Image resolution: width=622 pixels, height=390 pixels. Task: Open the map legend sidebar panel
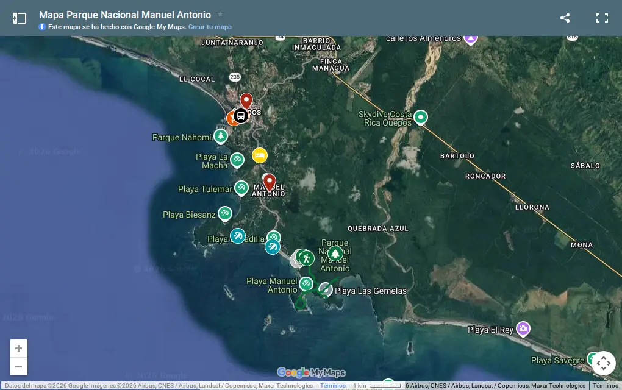coord(19,18)
